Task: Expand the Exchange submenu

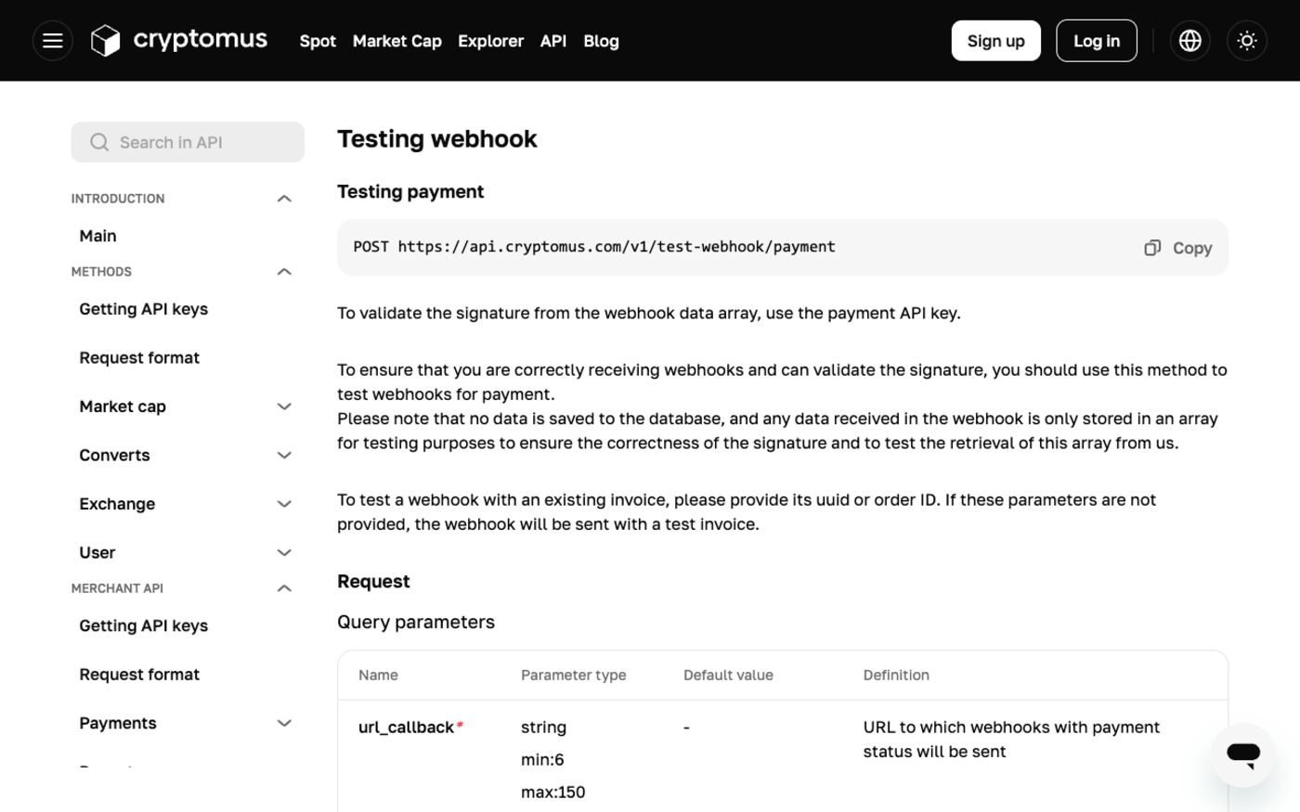Action: coord(284,504)
